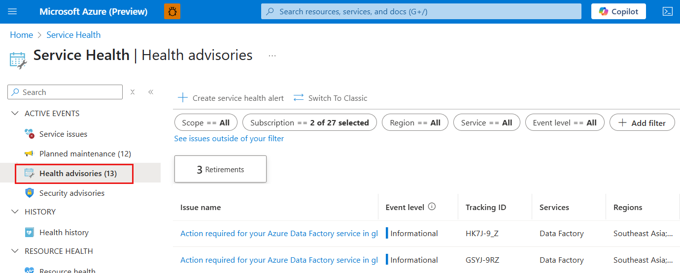Click the Service Health calendar-wrench icon
This screenshot has height=273, width=680.
18,60
